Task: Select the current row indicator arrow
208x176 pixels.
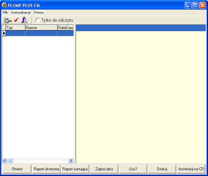Action: coord(4,33)
